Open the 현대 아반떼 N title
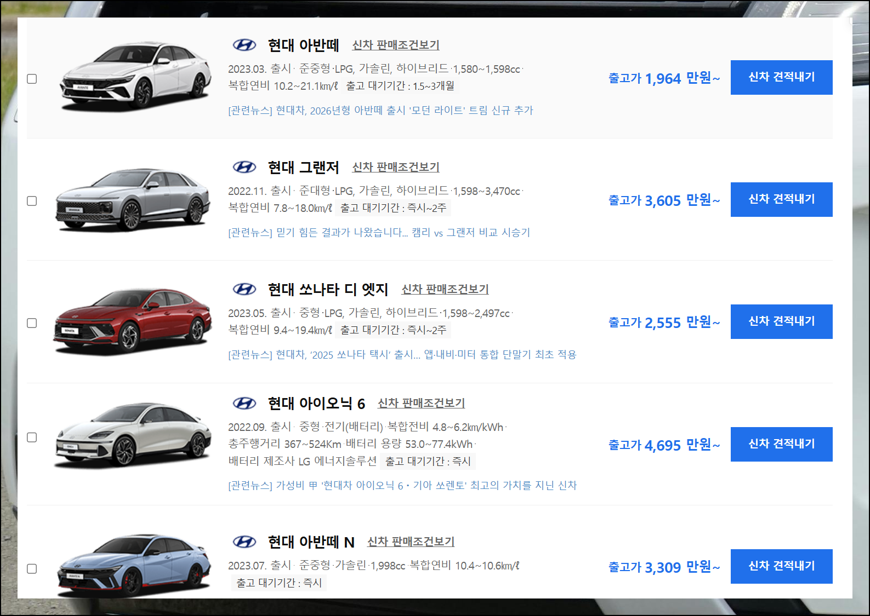The height and width of the screenshot is (616, 870). coord(311,542)
